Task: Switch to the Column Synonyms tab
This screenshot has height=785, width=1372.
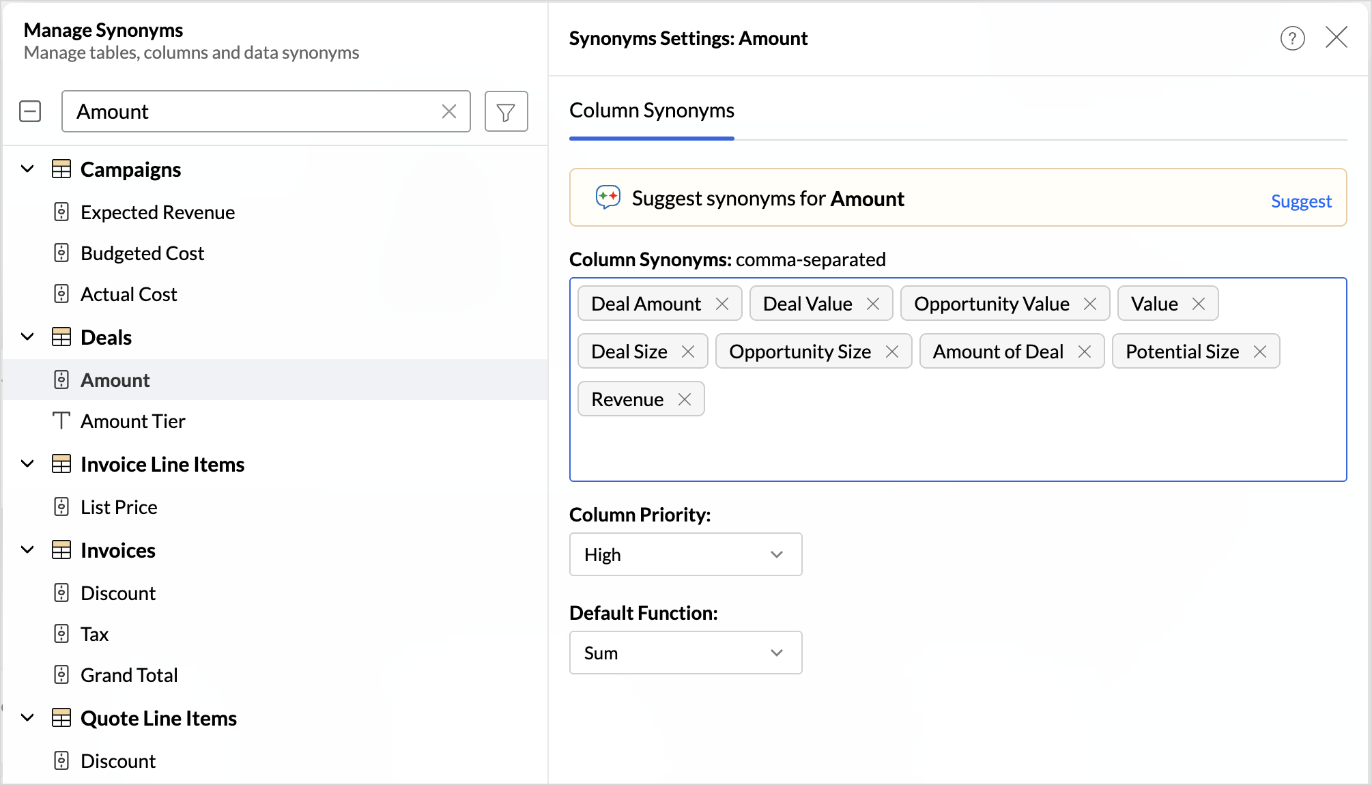Action: tap(651, 111)
